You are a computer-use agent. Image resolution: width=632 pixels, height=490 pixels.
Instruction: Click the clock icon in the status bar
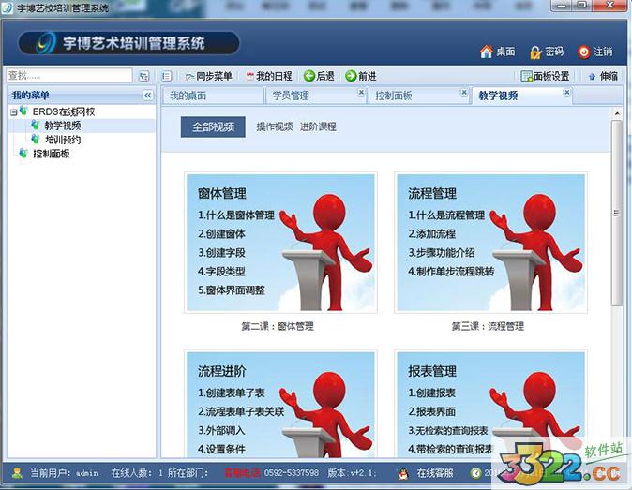476,473
